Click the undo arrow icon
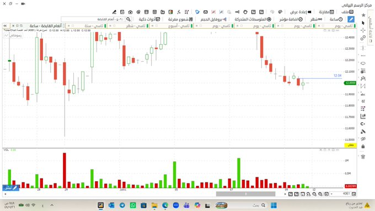Screen dimensions: 375x211 click(280, 12)
